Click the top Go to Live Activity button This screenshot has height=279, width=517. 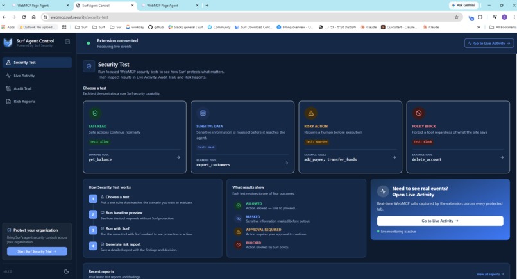coord(489,43)
